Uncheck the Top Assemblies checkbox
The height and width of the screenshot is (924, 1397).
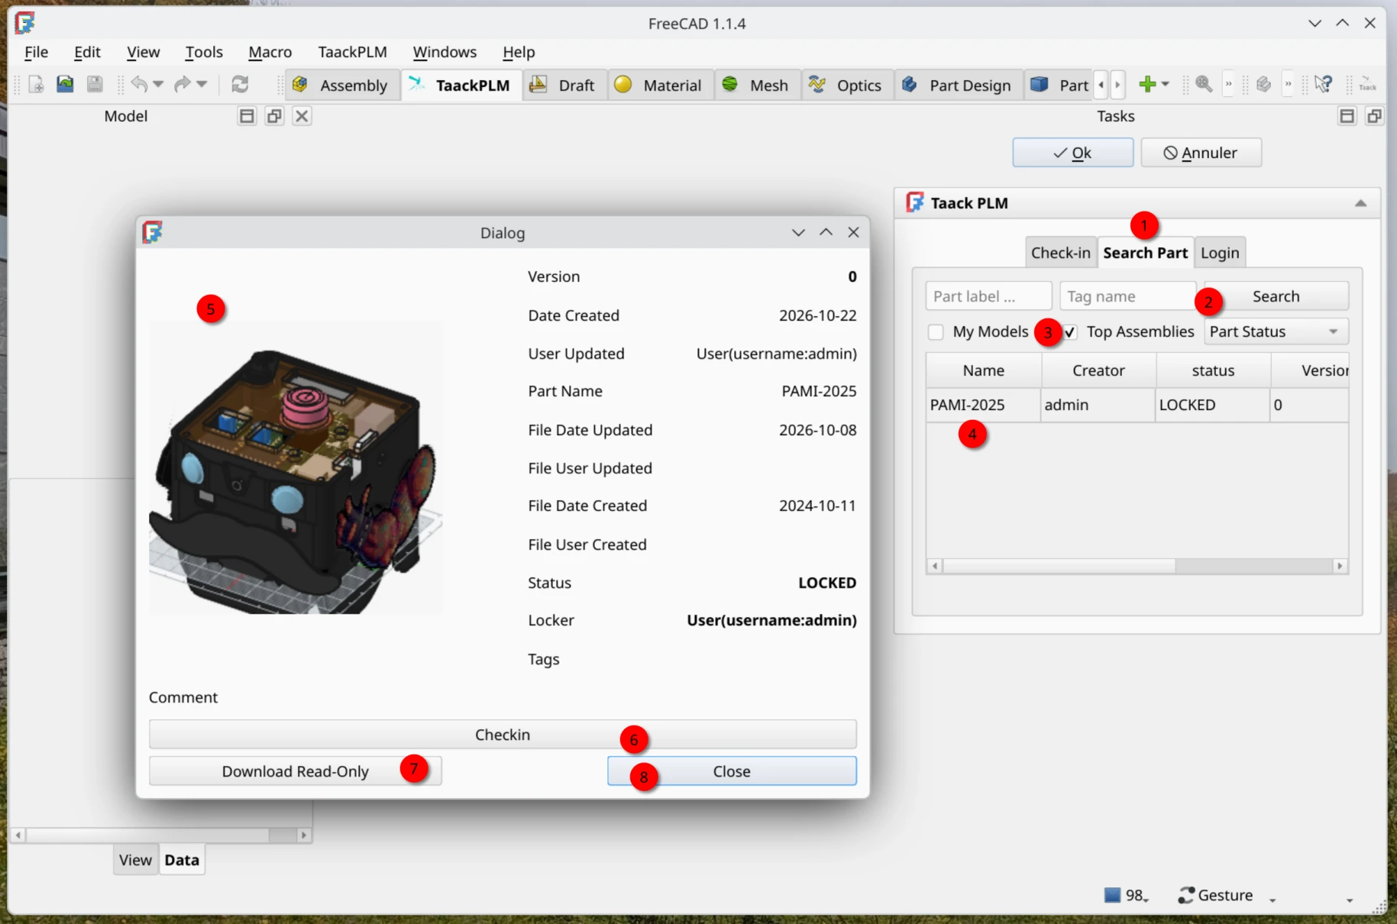[1070, 332]
